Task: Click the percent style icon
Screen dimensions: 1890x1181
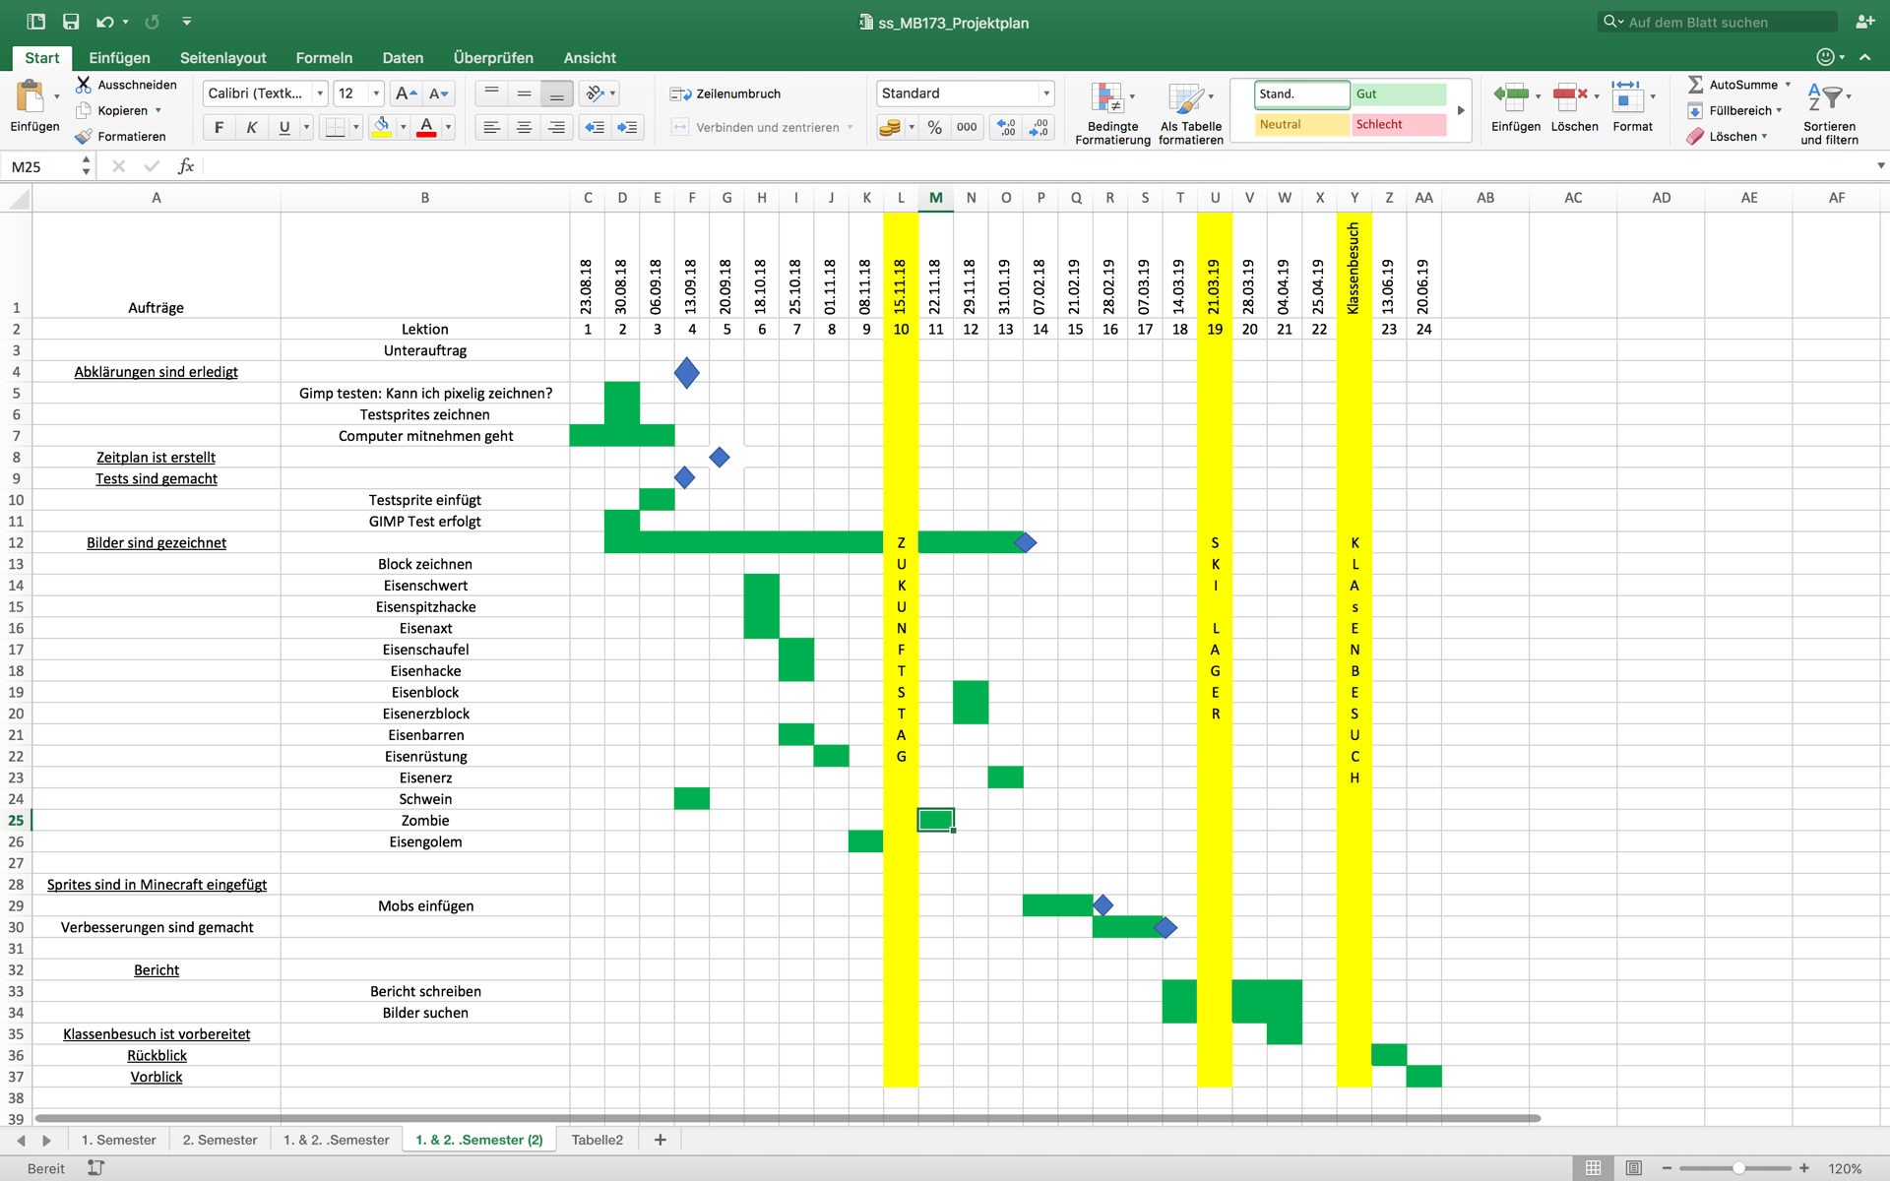Action: [x=934, y=127]
